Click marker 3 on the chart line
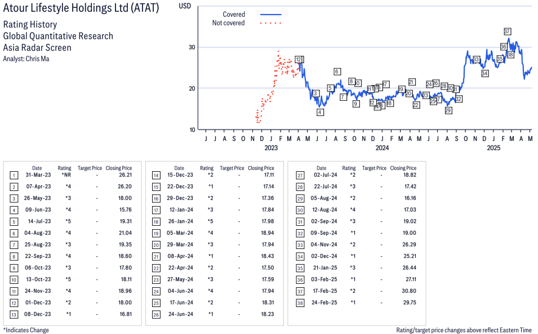The height and width of the screenshot is (334, 538). pyautogui.click(x=315, y=93)
